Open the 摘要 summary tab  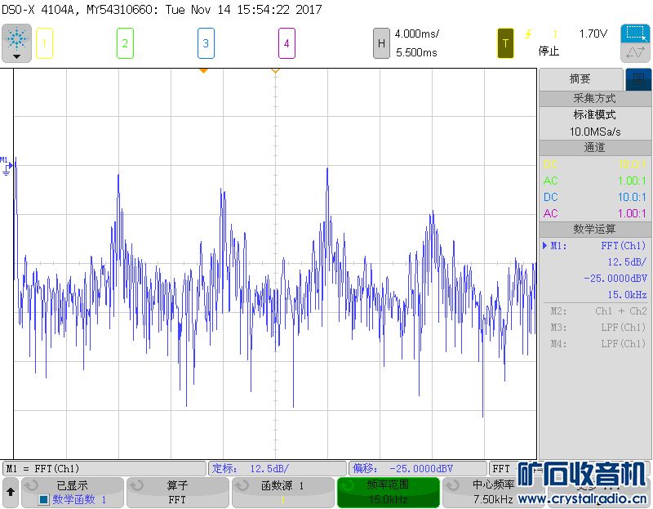pos(580,78)
